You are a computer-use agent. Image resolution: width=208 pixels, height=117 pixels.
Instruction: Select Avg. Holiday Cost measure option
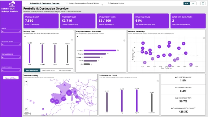(x=32, y=70)
